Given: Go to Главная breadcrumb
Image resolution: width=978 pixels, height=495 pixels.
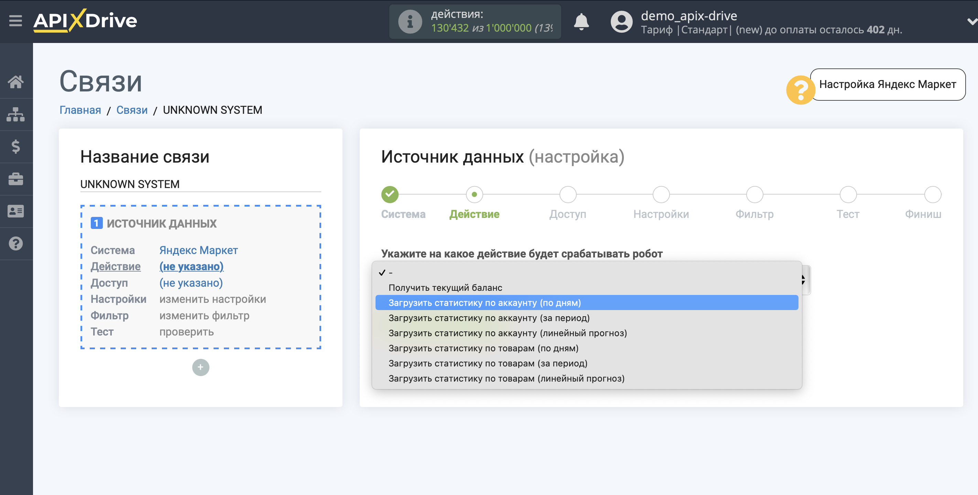Looking at the screenshot, I should 80,110.
